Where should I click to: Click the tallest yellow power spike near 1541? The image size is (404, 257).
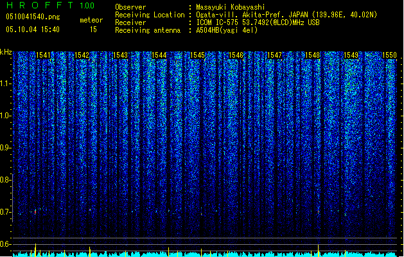pos(35,250)
